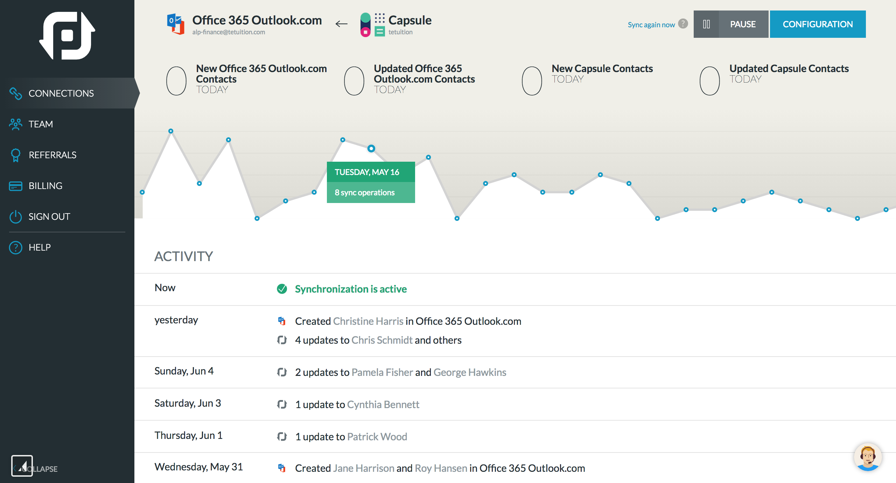
Task: Click Sync again now link
Action: click(651, 25)
